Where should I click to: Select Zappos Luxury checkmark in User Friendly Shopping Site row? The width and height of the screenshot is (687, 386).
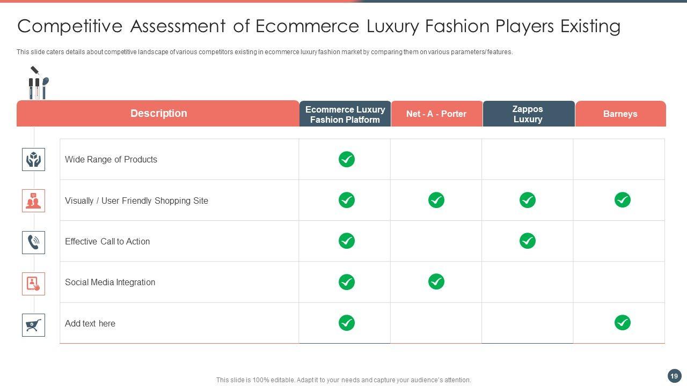(528, 200)
